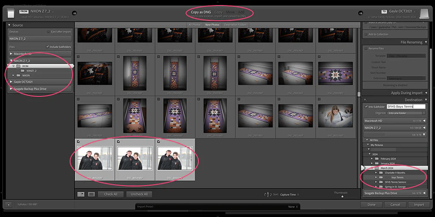Click the 101NZ7_2 folder icon

pos(23,71)
